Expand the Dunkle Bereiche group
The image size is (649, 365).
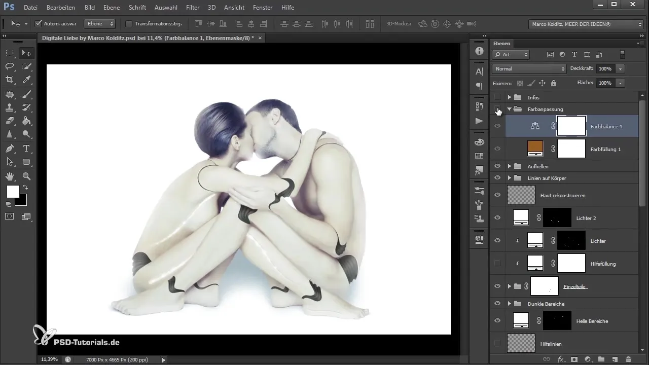(509, 304)
